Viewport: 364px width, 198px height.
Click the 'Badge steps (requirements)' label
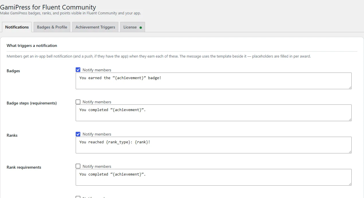(32, 103)
